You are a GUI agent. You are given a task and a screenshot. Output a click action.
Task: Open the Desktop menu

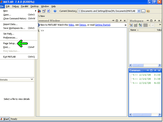click(34, 6)
